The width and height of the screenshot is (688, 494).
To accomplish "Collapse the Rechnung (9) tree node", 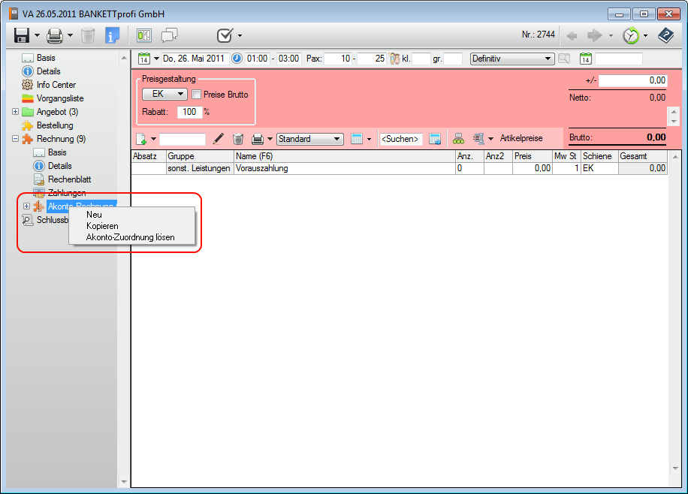I will click(x=16, y=139).
